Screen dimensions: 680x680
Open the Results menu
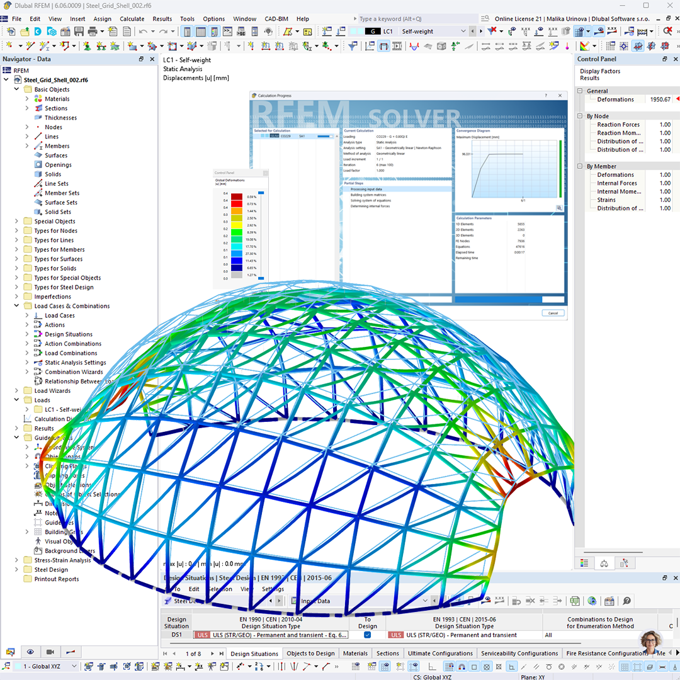point(162,19)
